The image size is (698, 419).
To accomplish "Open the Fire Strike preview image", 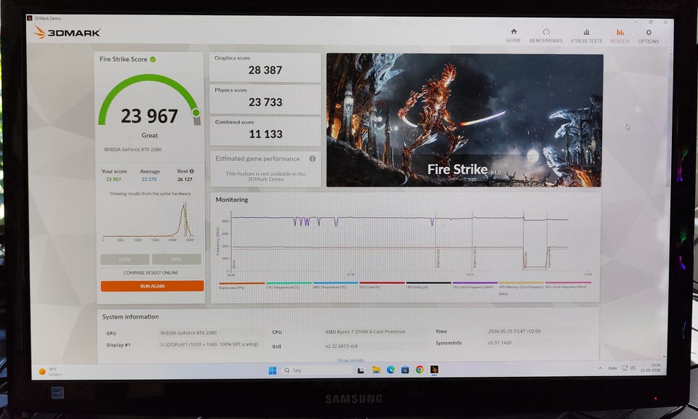I will coord(465,120).
